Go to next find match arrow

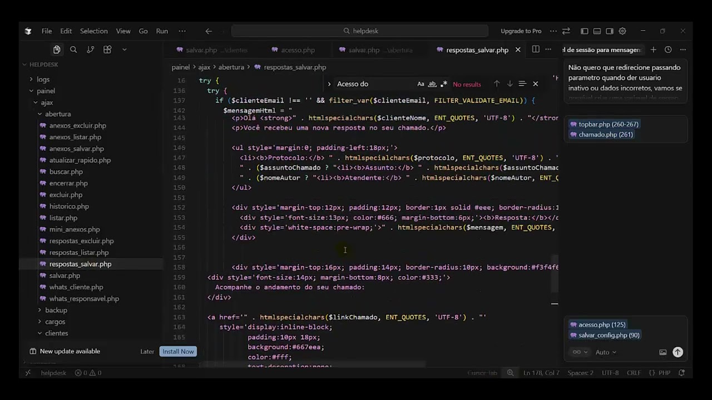[x=510, y=84]
